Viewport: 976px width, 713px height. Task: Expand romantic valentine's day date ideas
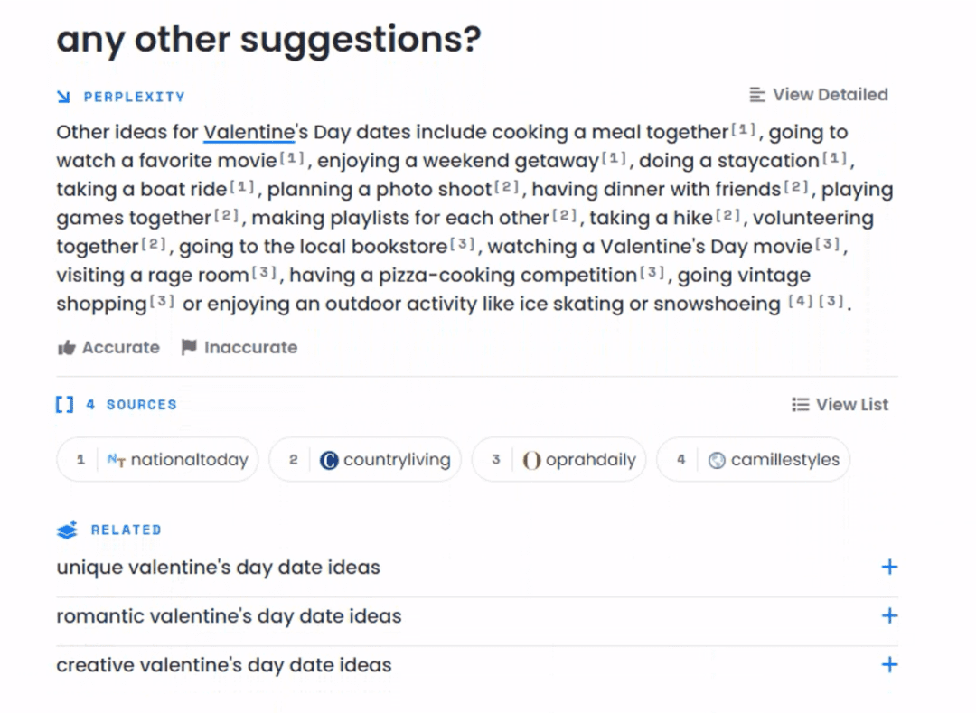[889, 616]
